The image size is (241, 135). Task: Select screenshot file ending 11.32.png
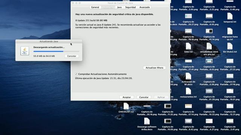(x=168, y=106)
